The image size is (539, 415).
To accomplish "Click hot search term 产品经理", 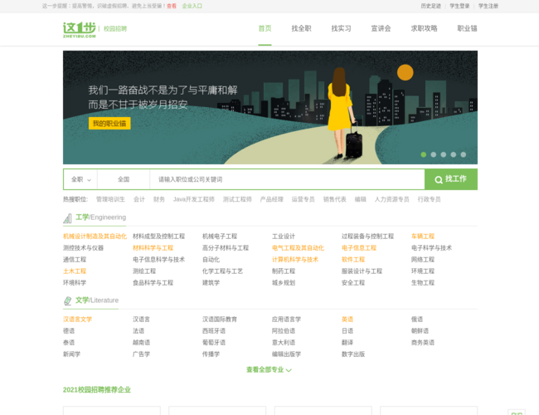I will [271, 199].
